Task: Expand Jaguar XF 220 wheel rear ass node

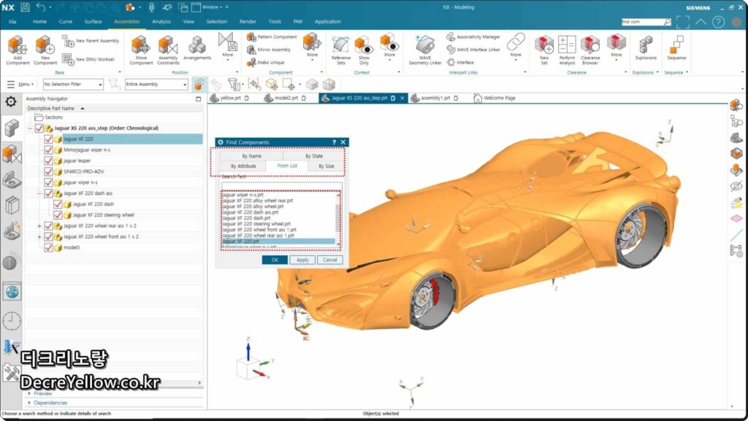Action: point(39,226)
